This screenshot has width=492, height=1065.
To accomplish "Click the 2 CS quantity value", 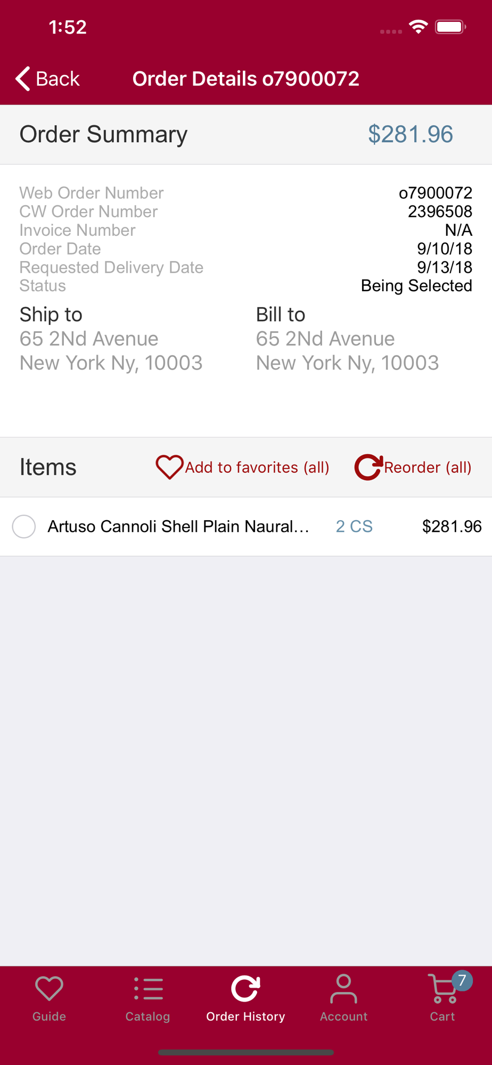I will (x=354, y=527).
